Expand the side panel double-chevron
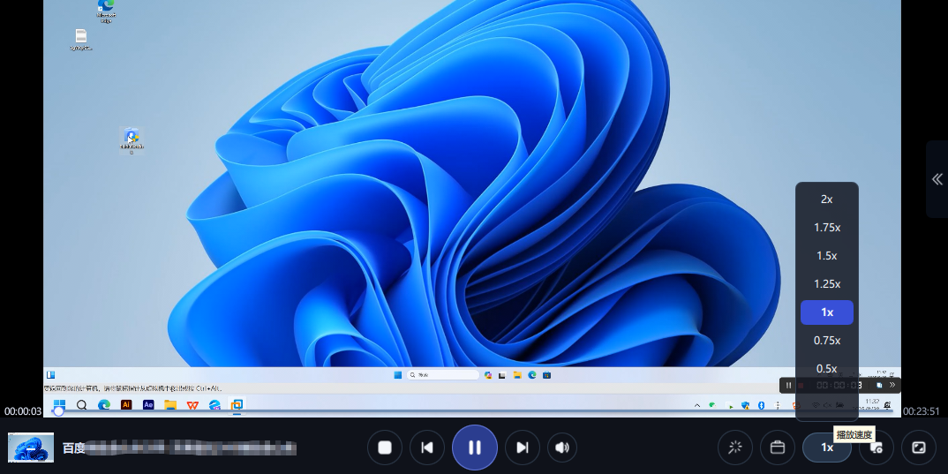This screenshot has width=948, height=474. pyautogui.click(x=937, y=179)
